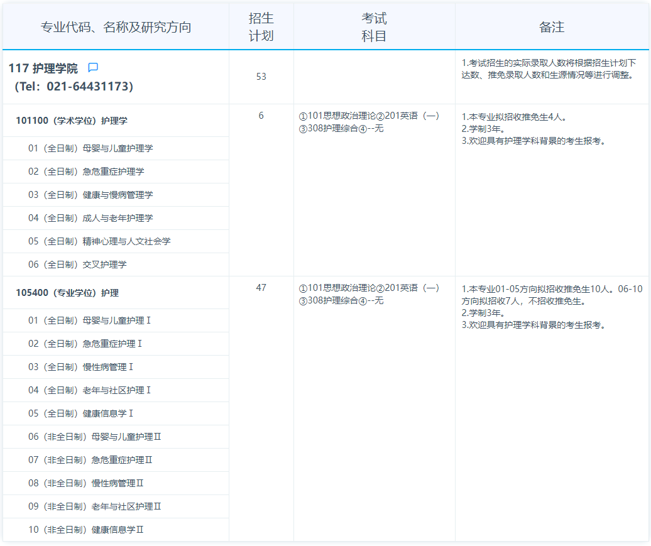Click the 101100 (学术学位) 护理学 program row
Screen dimensions: 651x546
pos(72,121)
